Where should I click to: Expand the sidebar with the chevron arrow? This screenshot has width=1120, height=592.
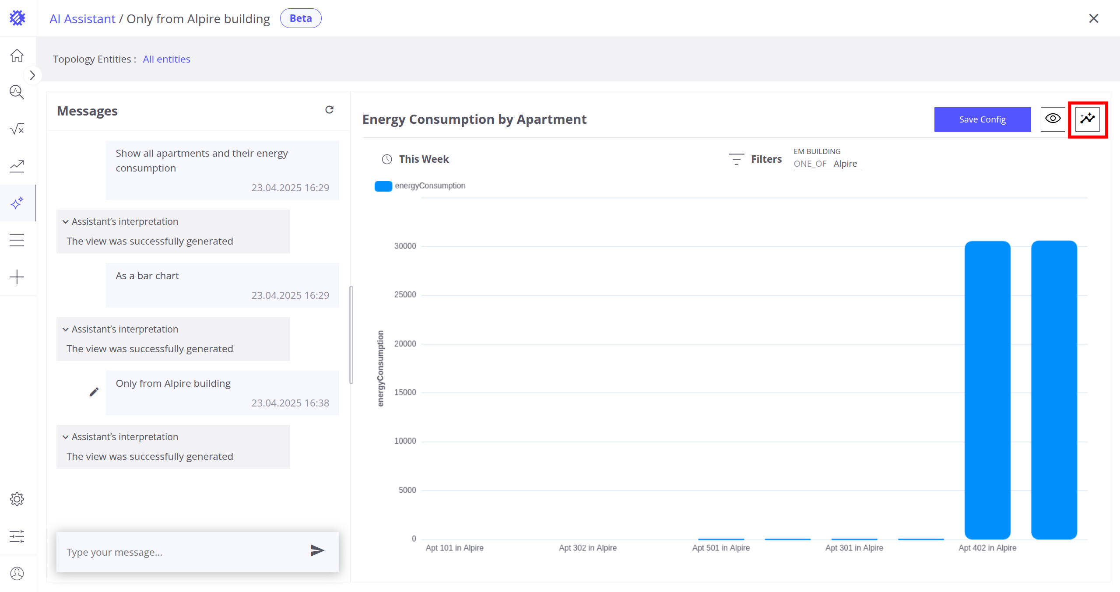point(32,75)
